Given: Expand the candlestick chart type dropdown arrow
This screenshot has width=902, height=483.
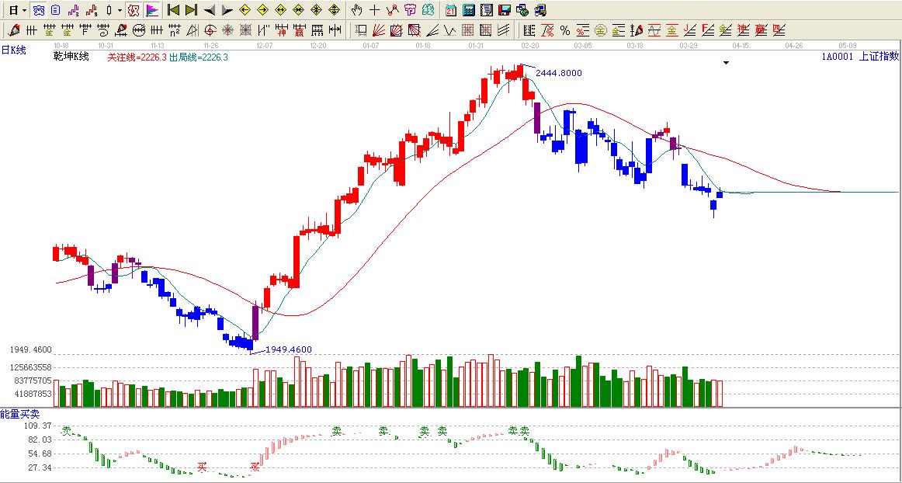Looking at the screenshot, I should [x=119, y=10].
